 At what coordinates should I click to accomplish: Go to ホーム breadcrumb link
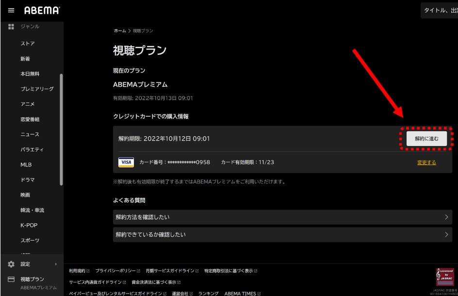tap(120, 31)
